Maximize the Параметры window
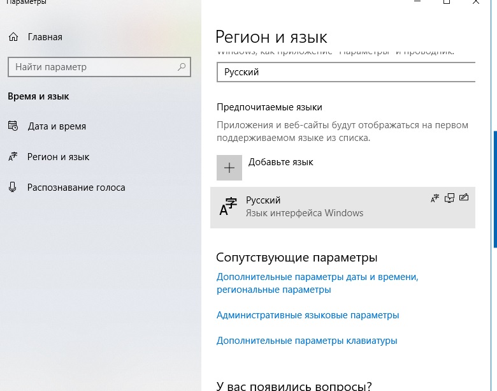 point(447,1)
